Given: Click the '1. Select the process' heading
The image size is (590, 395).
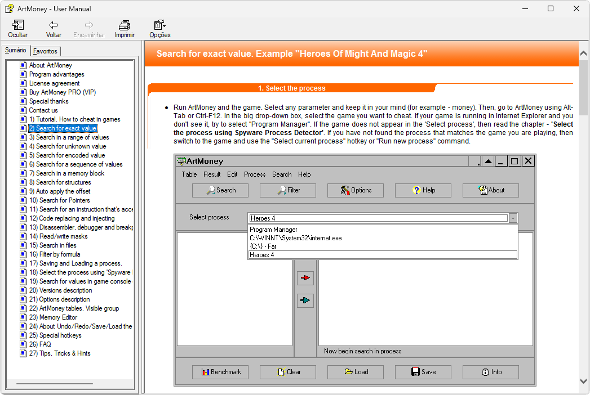Looking at the screenshot, I should point(291,88).
